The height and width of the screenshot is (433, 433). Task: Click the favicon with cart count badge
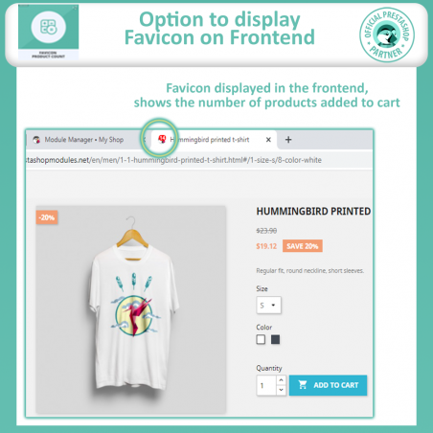point(162,139)
